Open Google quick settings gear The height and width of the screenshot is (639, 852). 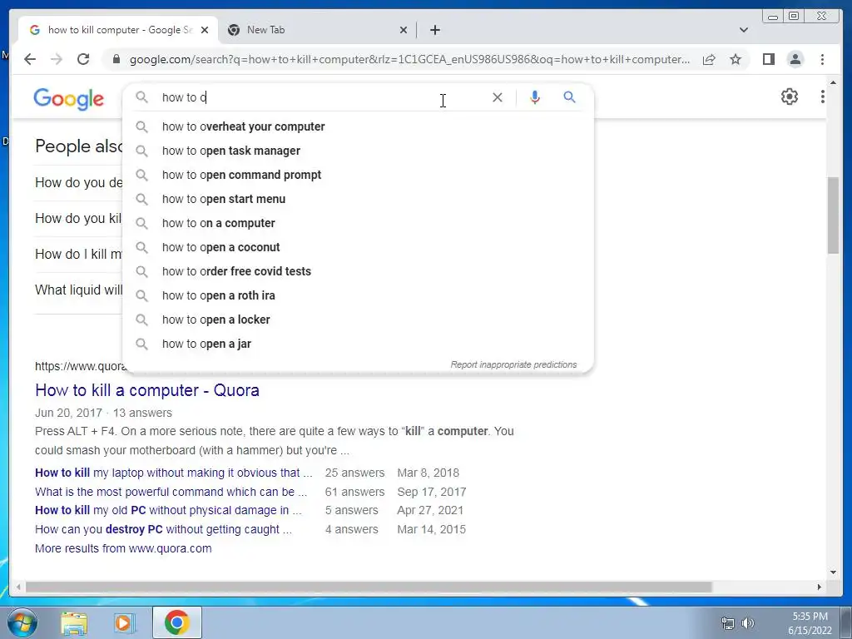(x=789, y=97)
